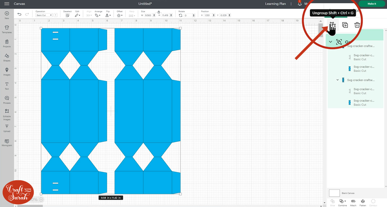Click the Ungroup icon in layers panel
Image resolution: width=387 pixels, height=207 pixels.
coord(332,25)
